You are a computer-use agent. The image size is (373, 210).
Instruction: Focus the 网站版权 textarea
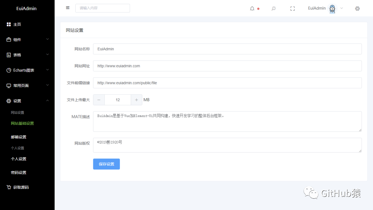(227, 145)
